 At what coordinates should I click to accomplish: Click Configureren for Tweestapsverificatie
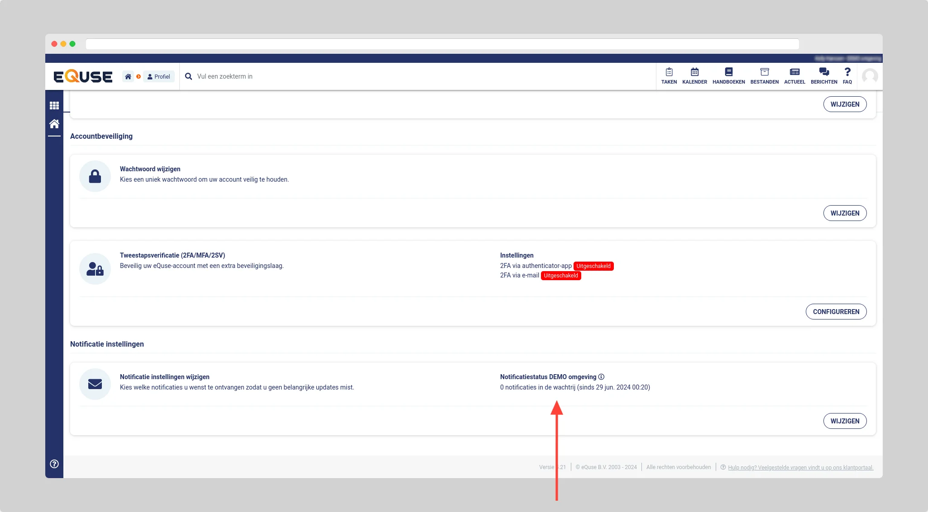pos(836,312)
